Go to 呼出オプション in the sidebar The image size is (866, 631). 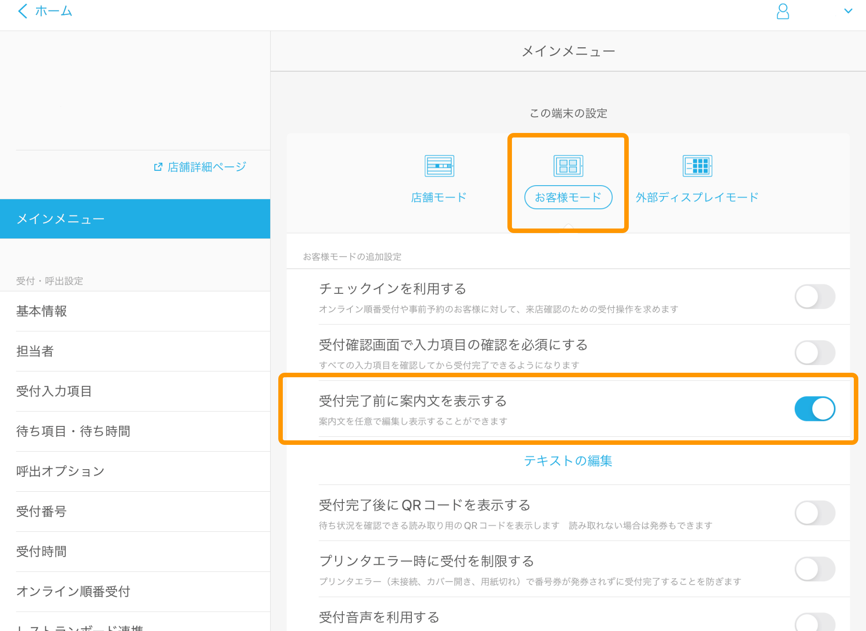pos(60,471)
